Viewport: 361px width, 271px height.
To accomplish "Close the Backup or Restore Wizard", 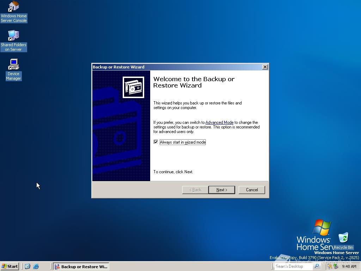I will 265,67.
